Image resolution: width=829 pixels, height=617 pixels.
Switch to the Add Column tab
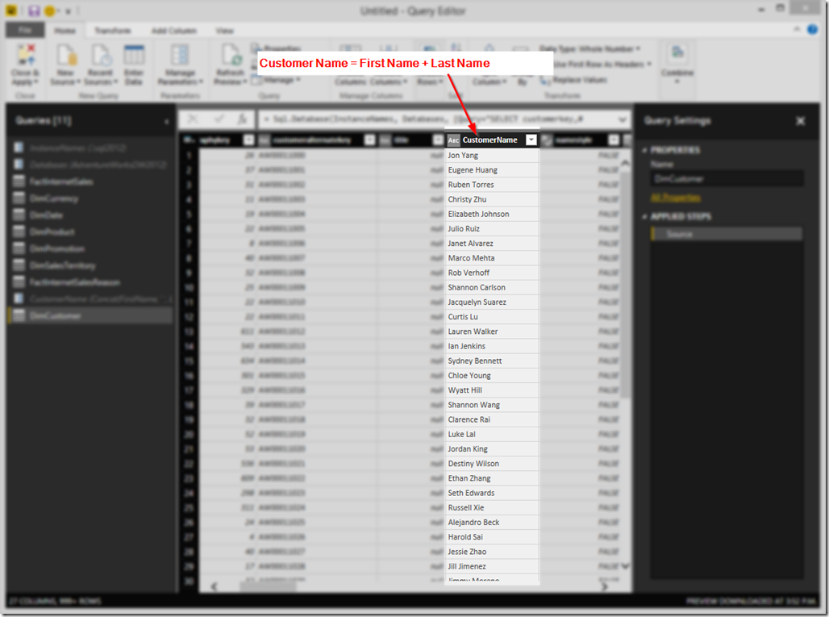(x=174, y=31)
